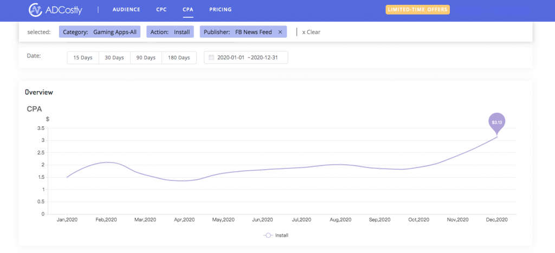Click the $3.13 tooltip pin marker
Screen dimensions: 555x253
click(x=496, y=123)
